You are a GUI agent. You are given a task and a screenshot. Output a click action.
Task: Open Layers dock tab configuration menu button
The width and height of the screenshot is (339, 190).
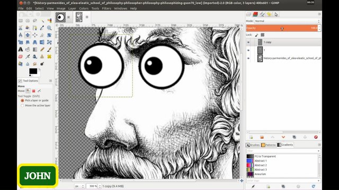[x=319, y=14]
